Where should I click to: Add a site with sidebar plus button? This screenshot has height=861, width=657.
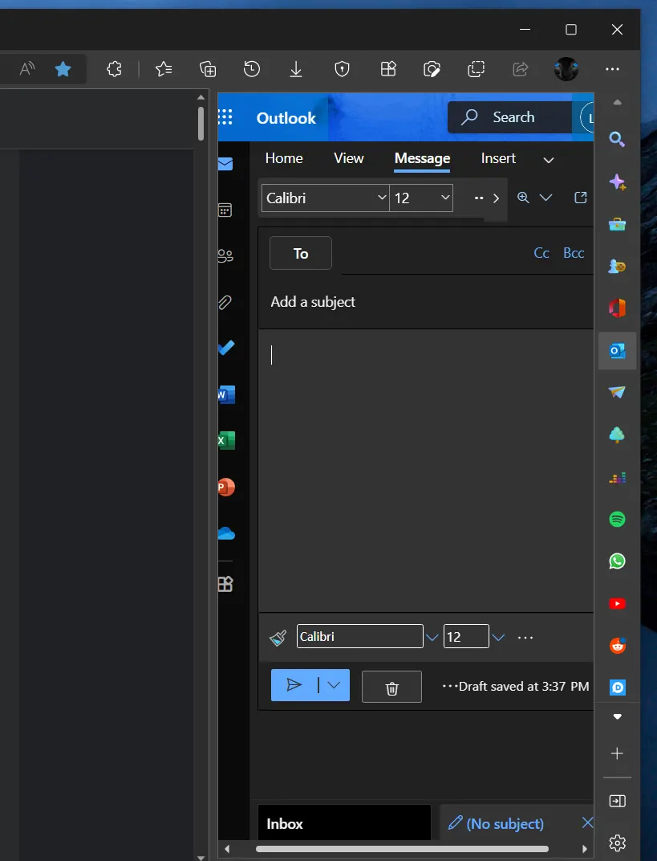[617, 753]
